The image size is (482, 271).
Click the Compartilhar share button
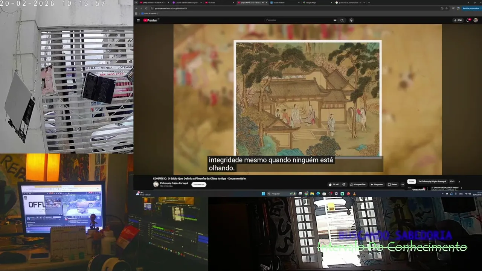tap(358, 184)
